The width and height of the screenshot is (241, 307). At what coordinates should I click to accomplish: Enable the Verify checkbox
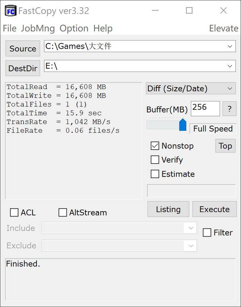point(155,160)
